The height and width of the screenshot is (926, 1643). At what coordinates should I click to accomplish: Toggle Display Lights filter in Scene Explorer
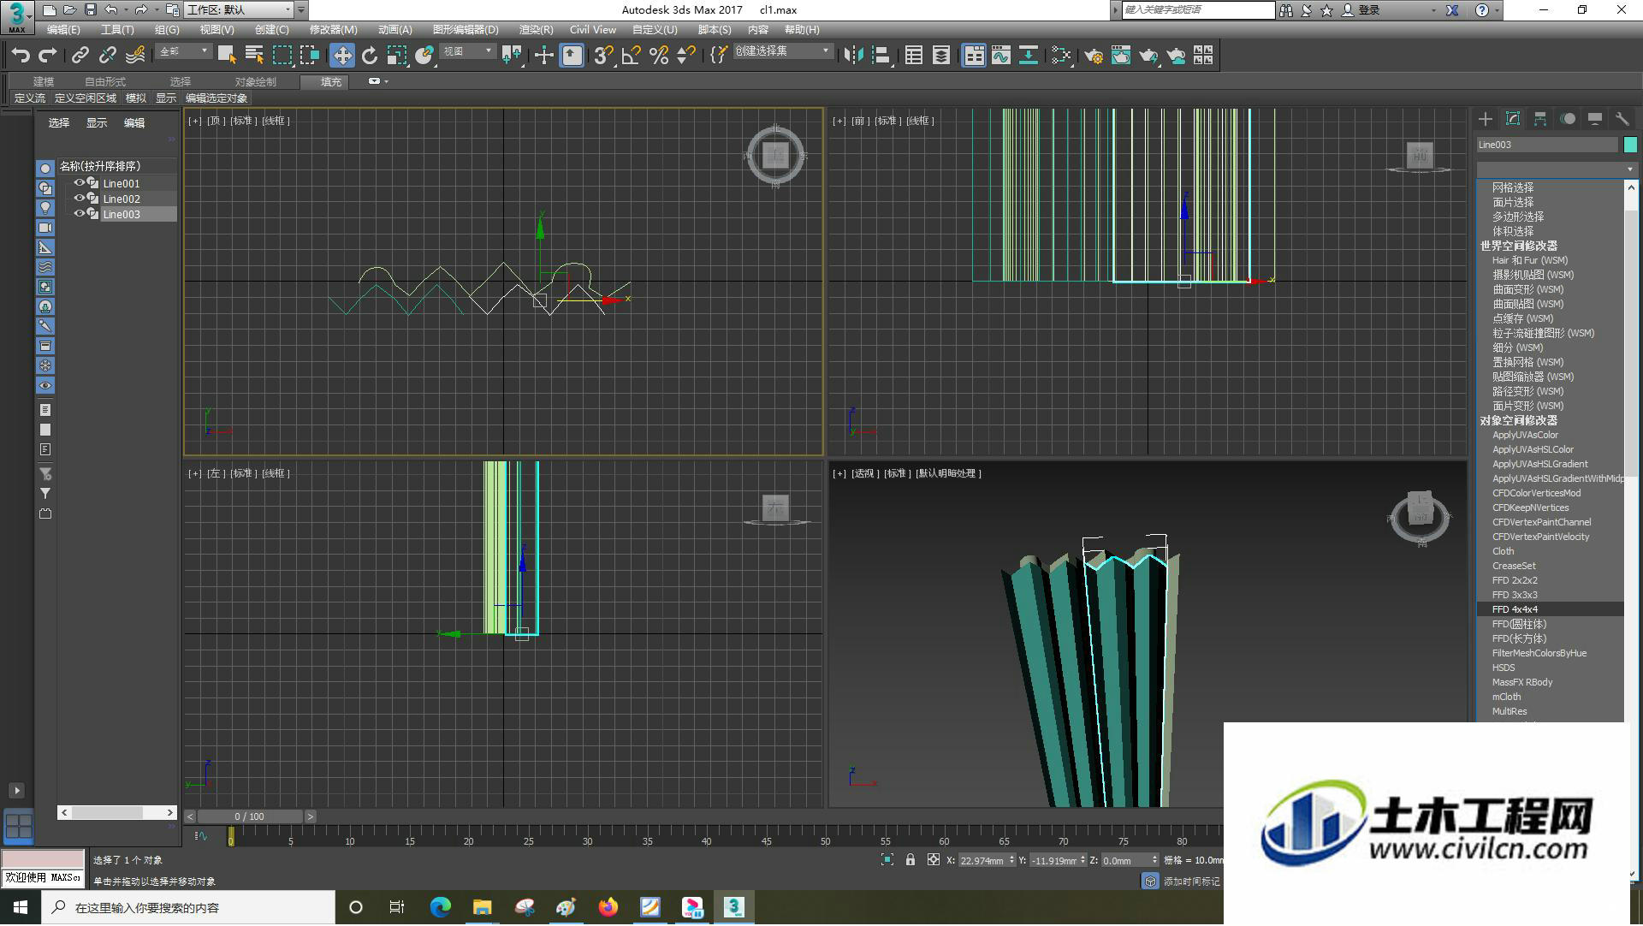(45, 208)
